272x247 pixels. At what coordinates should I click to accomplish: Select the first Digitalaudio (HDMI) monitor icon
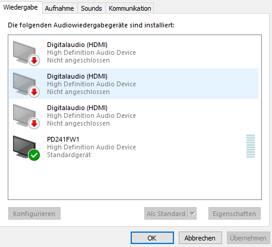[x=26, y=53]
